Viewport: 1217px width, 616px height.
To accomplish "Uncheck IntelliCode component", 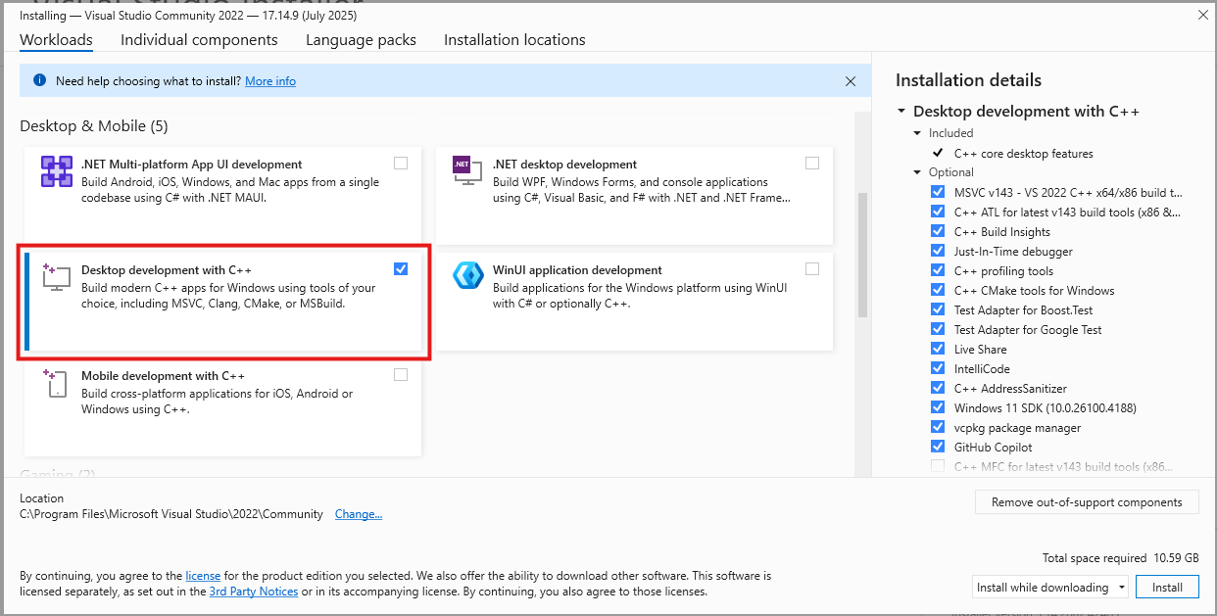I will (938, 369).
